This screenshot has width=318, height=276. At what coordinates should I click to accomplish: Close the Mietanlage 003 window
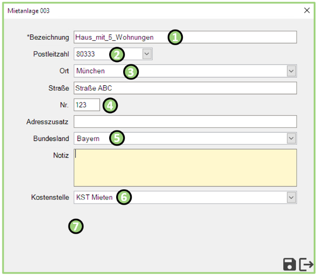click(307, 10)
